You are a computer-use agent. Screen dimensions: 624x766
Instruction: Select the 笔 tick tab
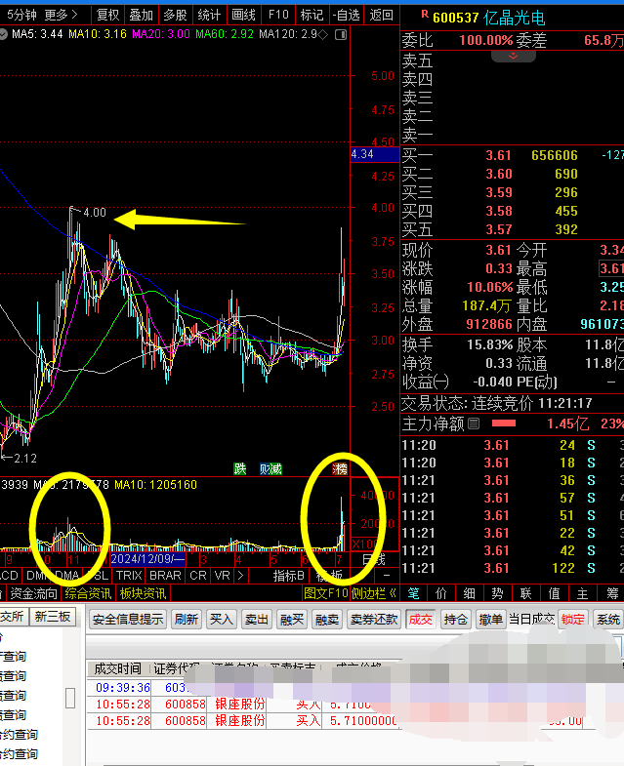(414, 593)
